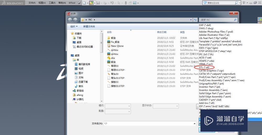
Task: Click the New document icon in SolidWorks toolbar
Action: tap(85, 3)
